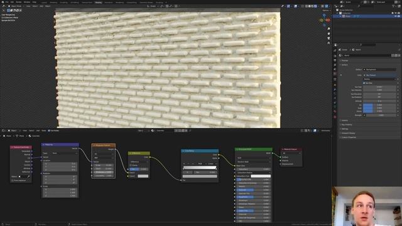Viewport: 402px width, 226px height.
Task: Open the Texture properties tab icon
Action: click(335, 117)
